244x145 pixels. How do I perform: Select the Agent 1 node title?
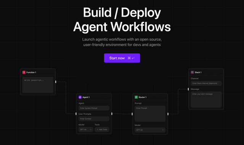[x=86, y=97]
